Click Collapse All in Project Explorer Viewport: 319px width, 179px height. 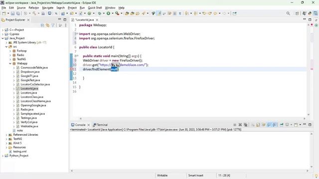(x=42, y=25)
